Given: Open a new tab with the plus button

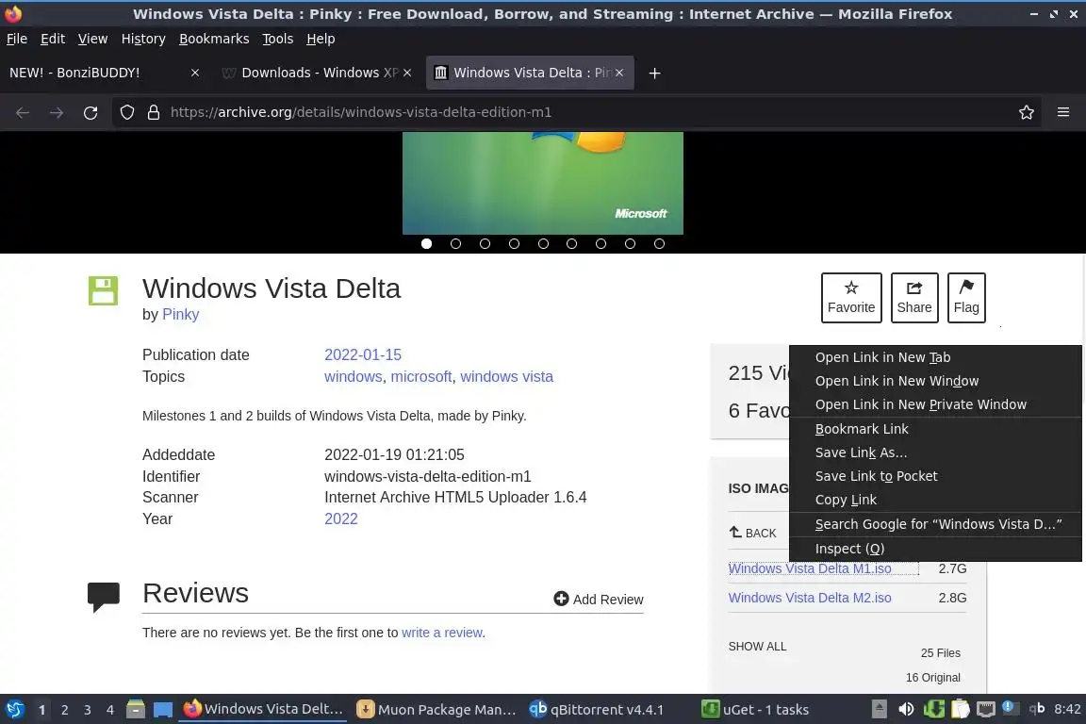Looking at the screenshot, I should click(x=654, y=73).
